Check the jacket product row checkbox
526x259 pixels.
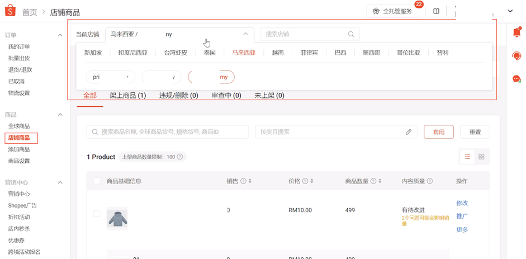pos(97,213)
